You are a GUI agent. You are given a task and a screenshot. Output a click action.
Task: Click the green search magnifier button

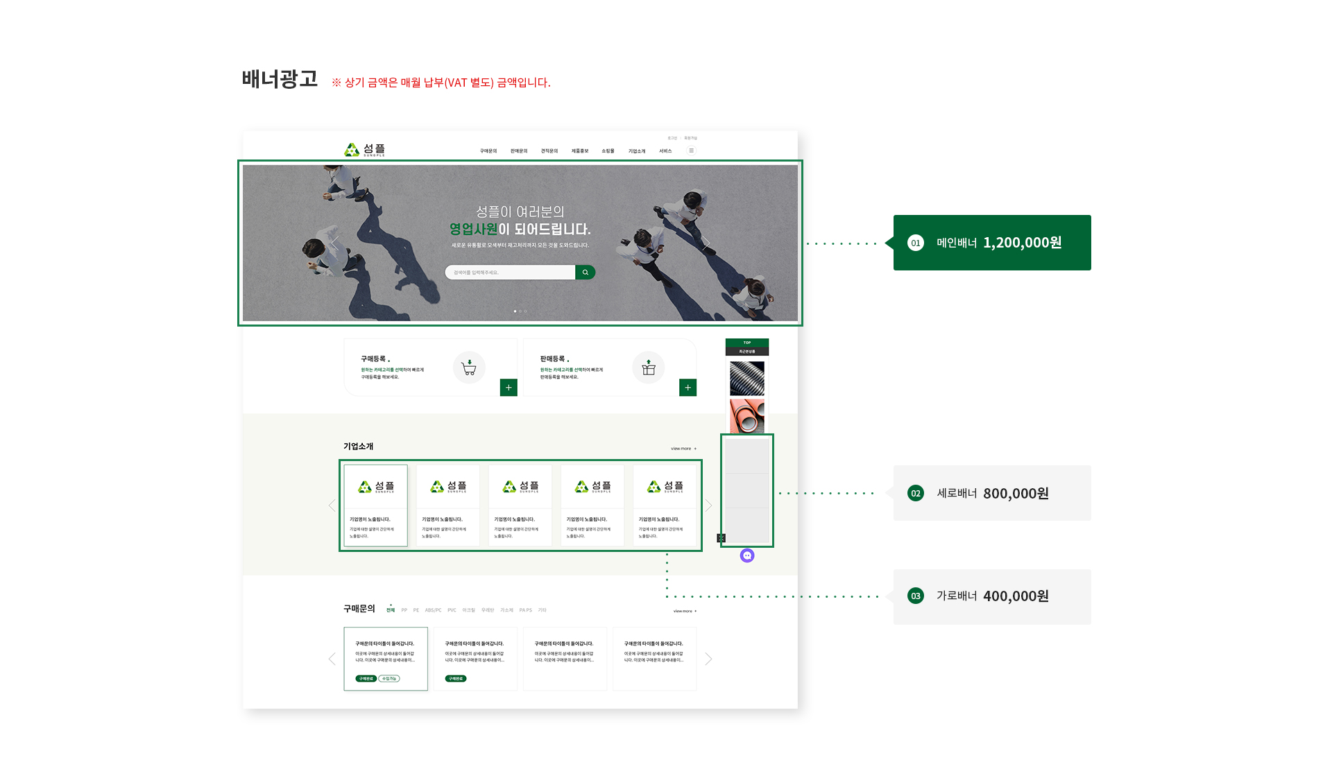585,273
